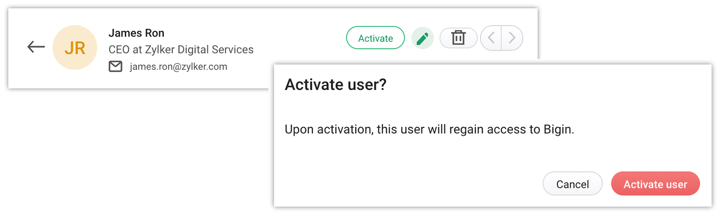Click the JR profile avatar
The height and width of the screenshot is (215, 720).
75,48
